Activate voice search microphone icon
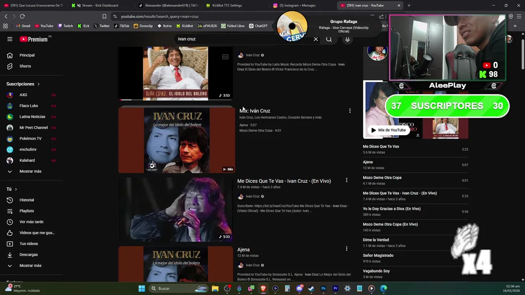Viewport: 525px width, 295px height. coord(347,39)
